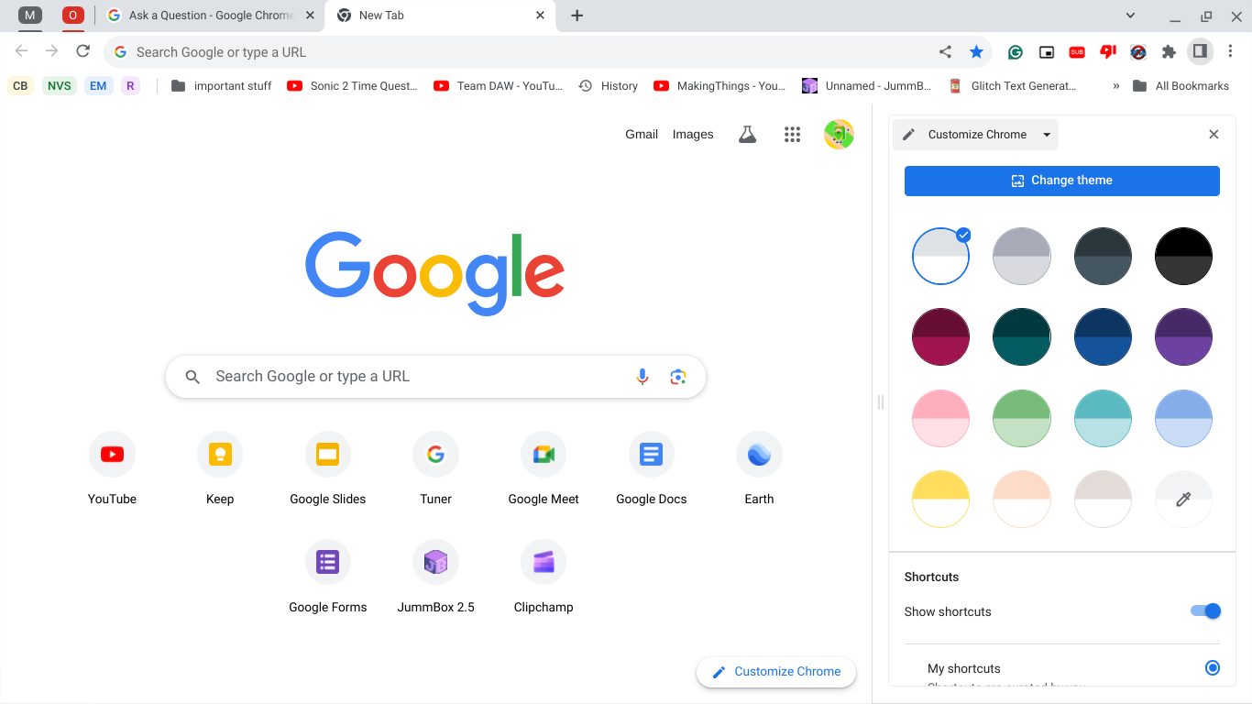Share this page icon in address bar
Viewport: 1252px width, 704px height.
945,52
